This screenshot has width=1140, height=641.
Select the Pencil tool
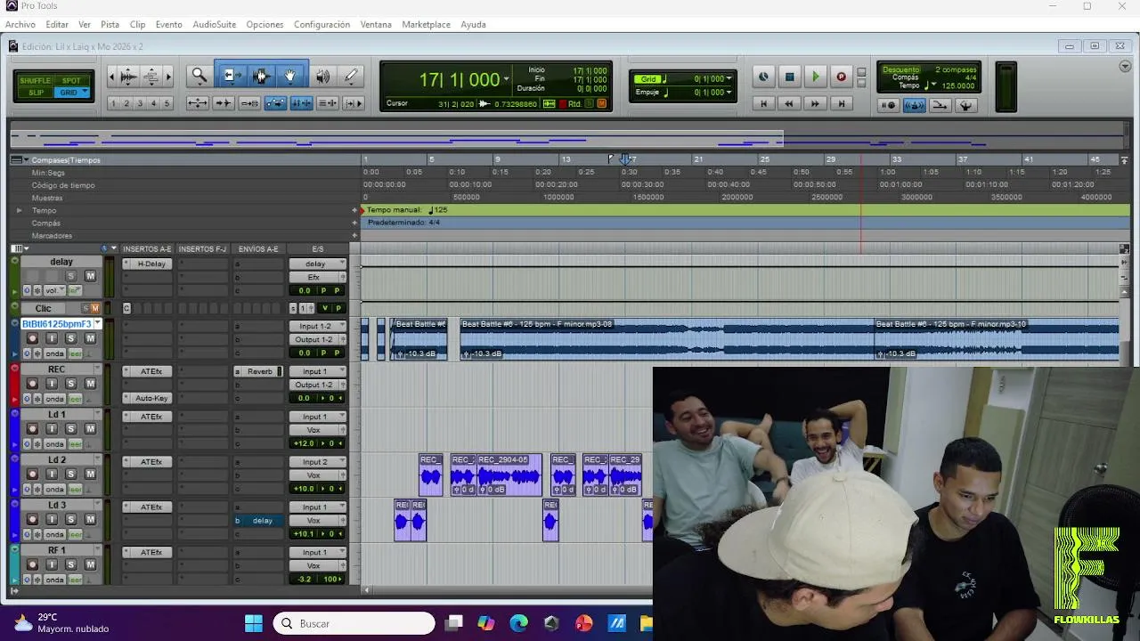pyautogui.click(x=351, y=77)
